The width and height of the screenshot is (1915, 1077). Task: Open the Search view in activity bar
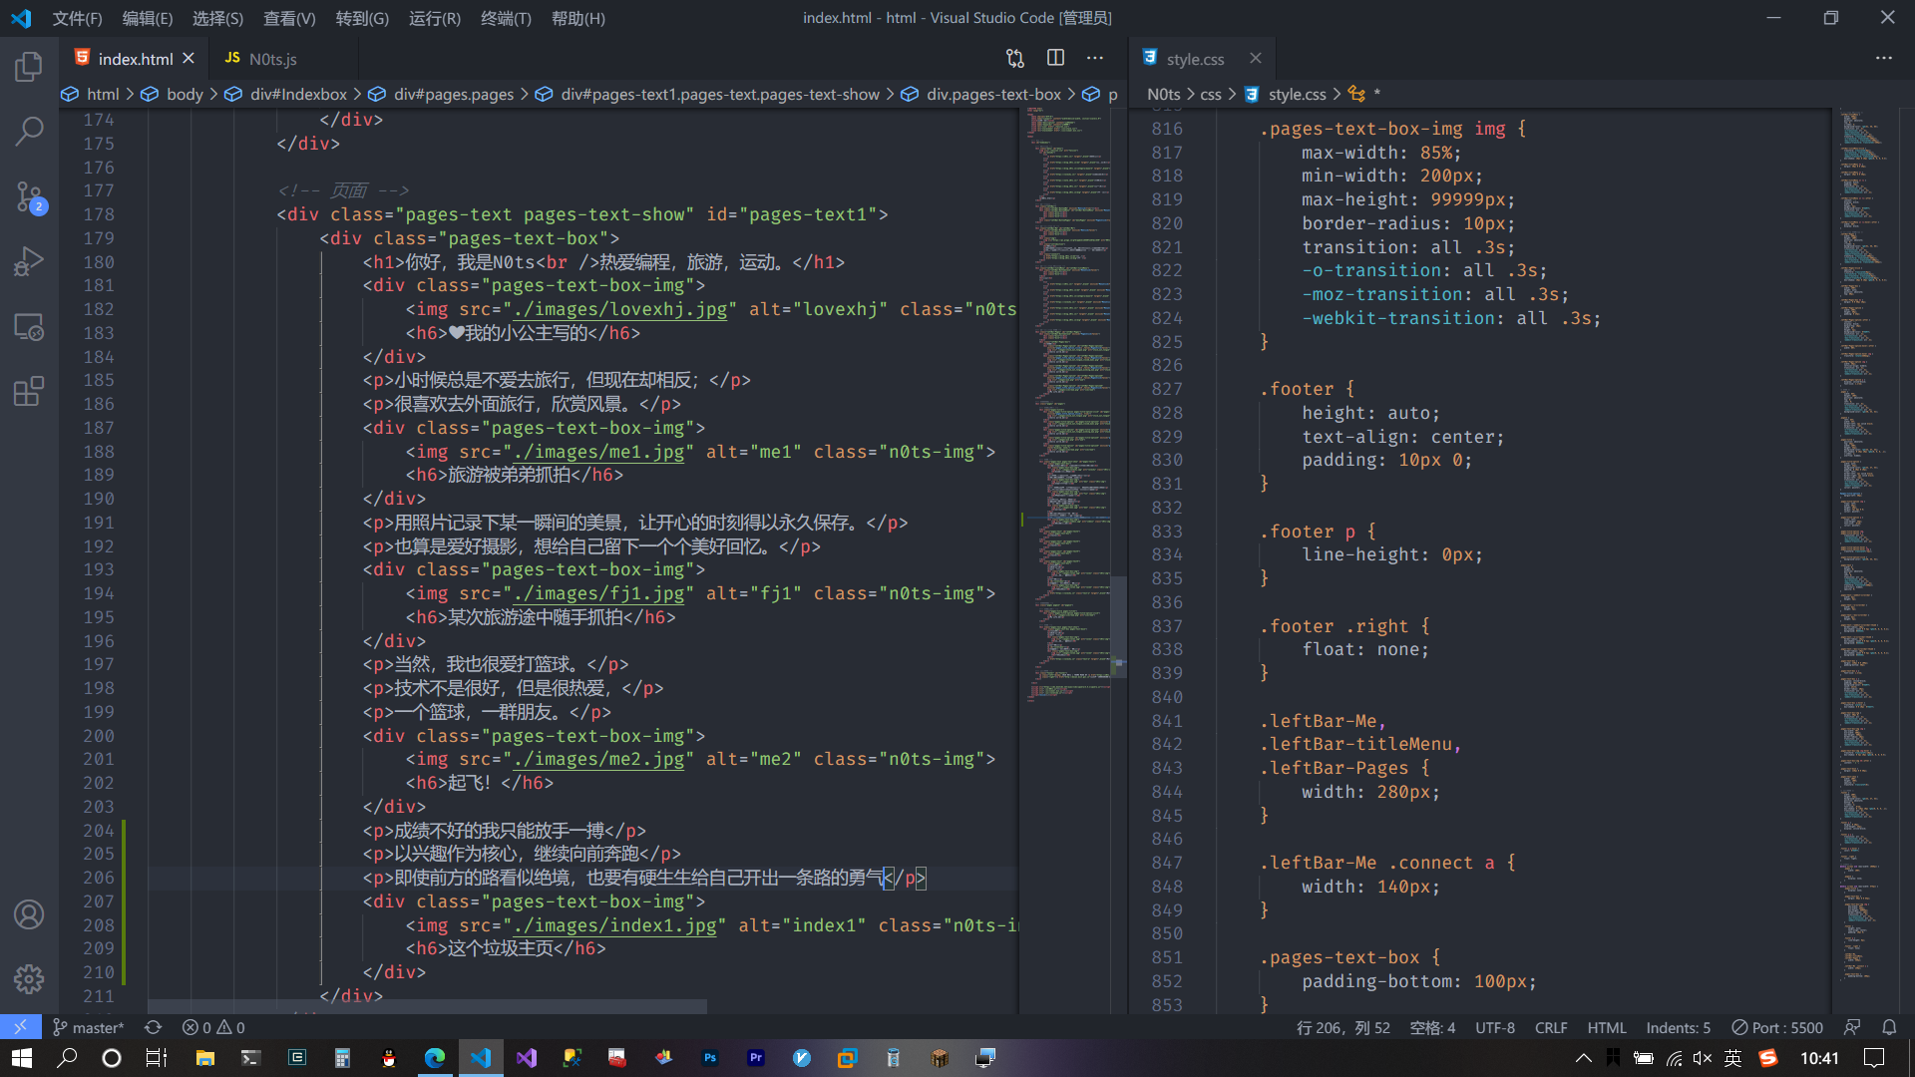tap(29, 131)
